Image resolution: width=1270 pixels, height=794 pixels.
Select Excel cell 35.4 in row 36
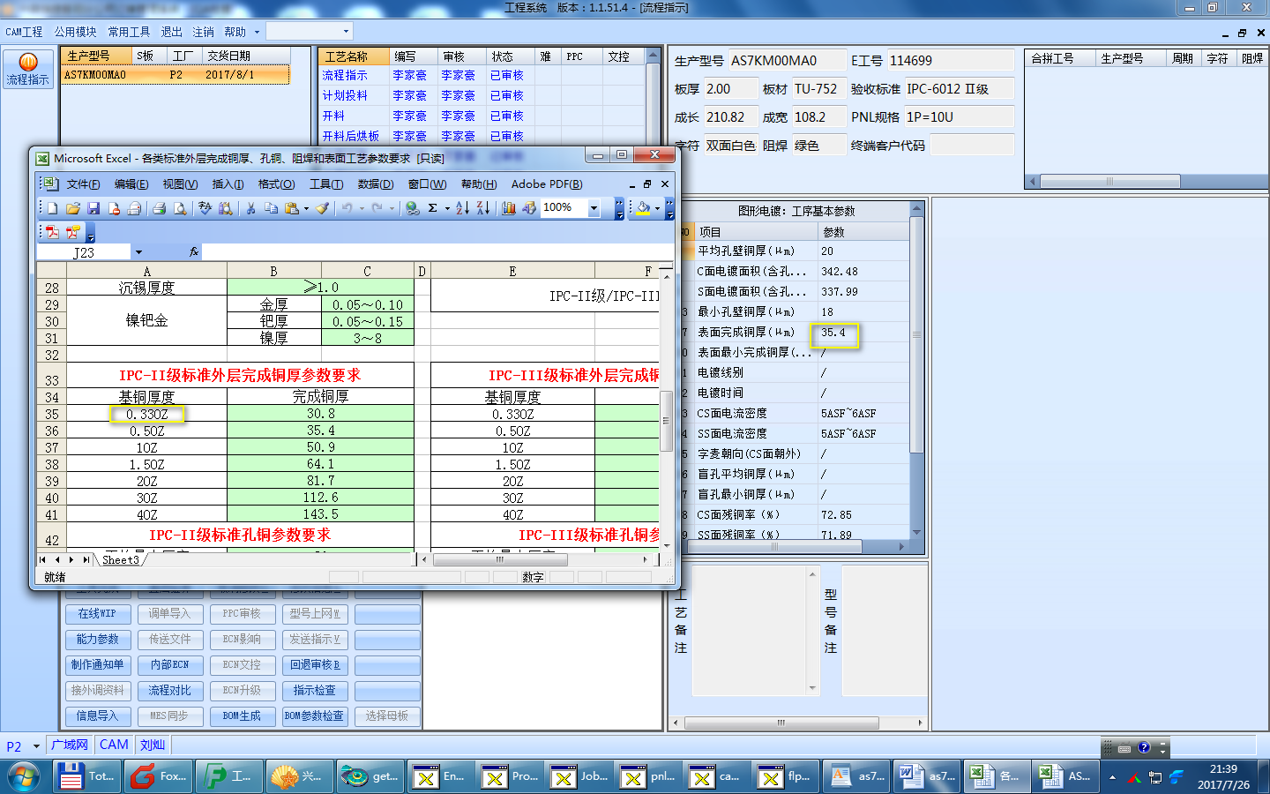click(320, 431)
